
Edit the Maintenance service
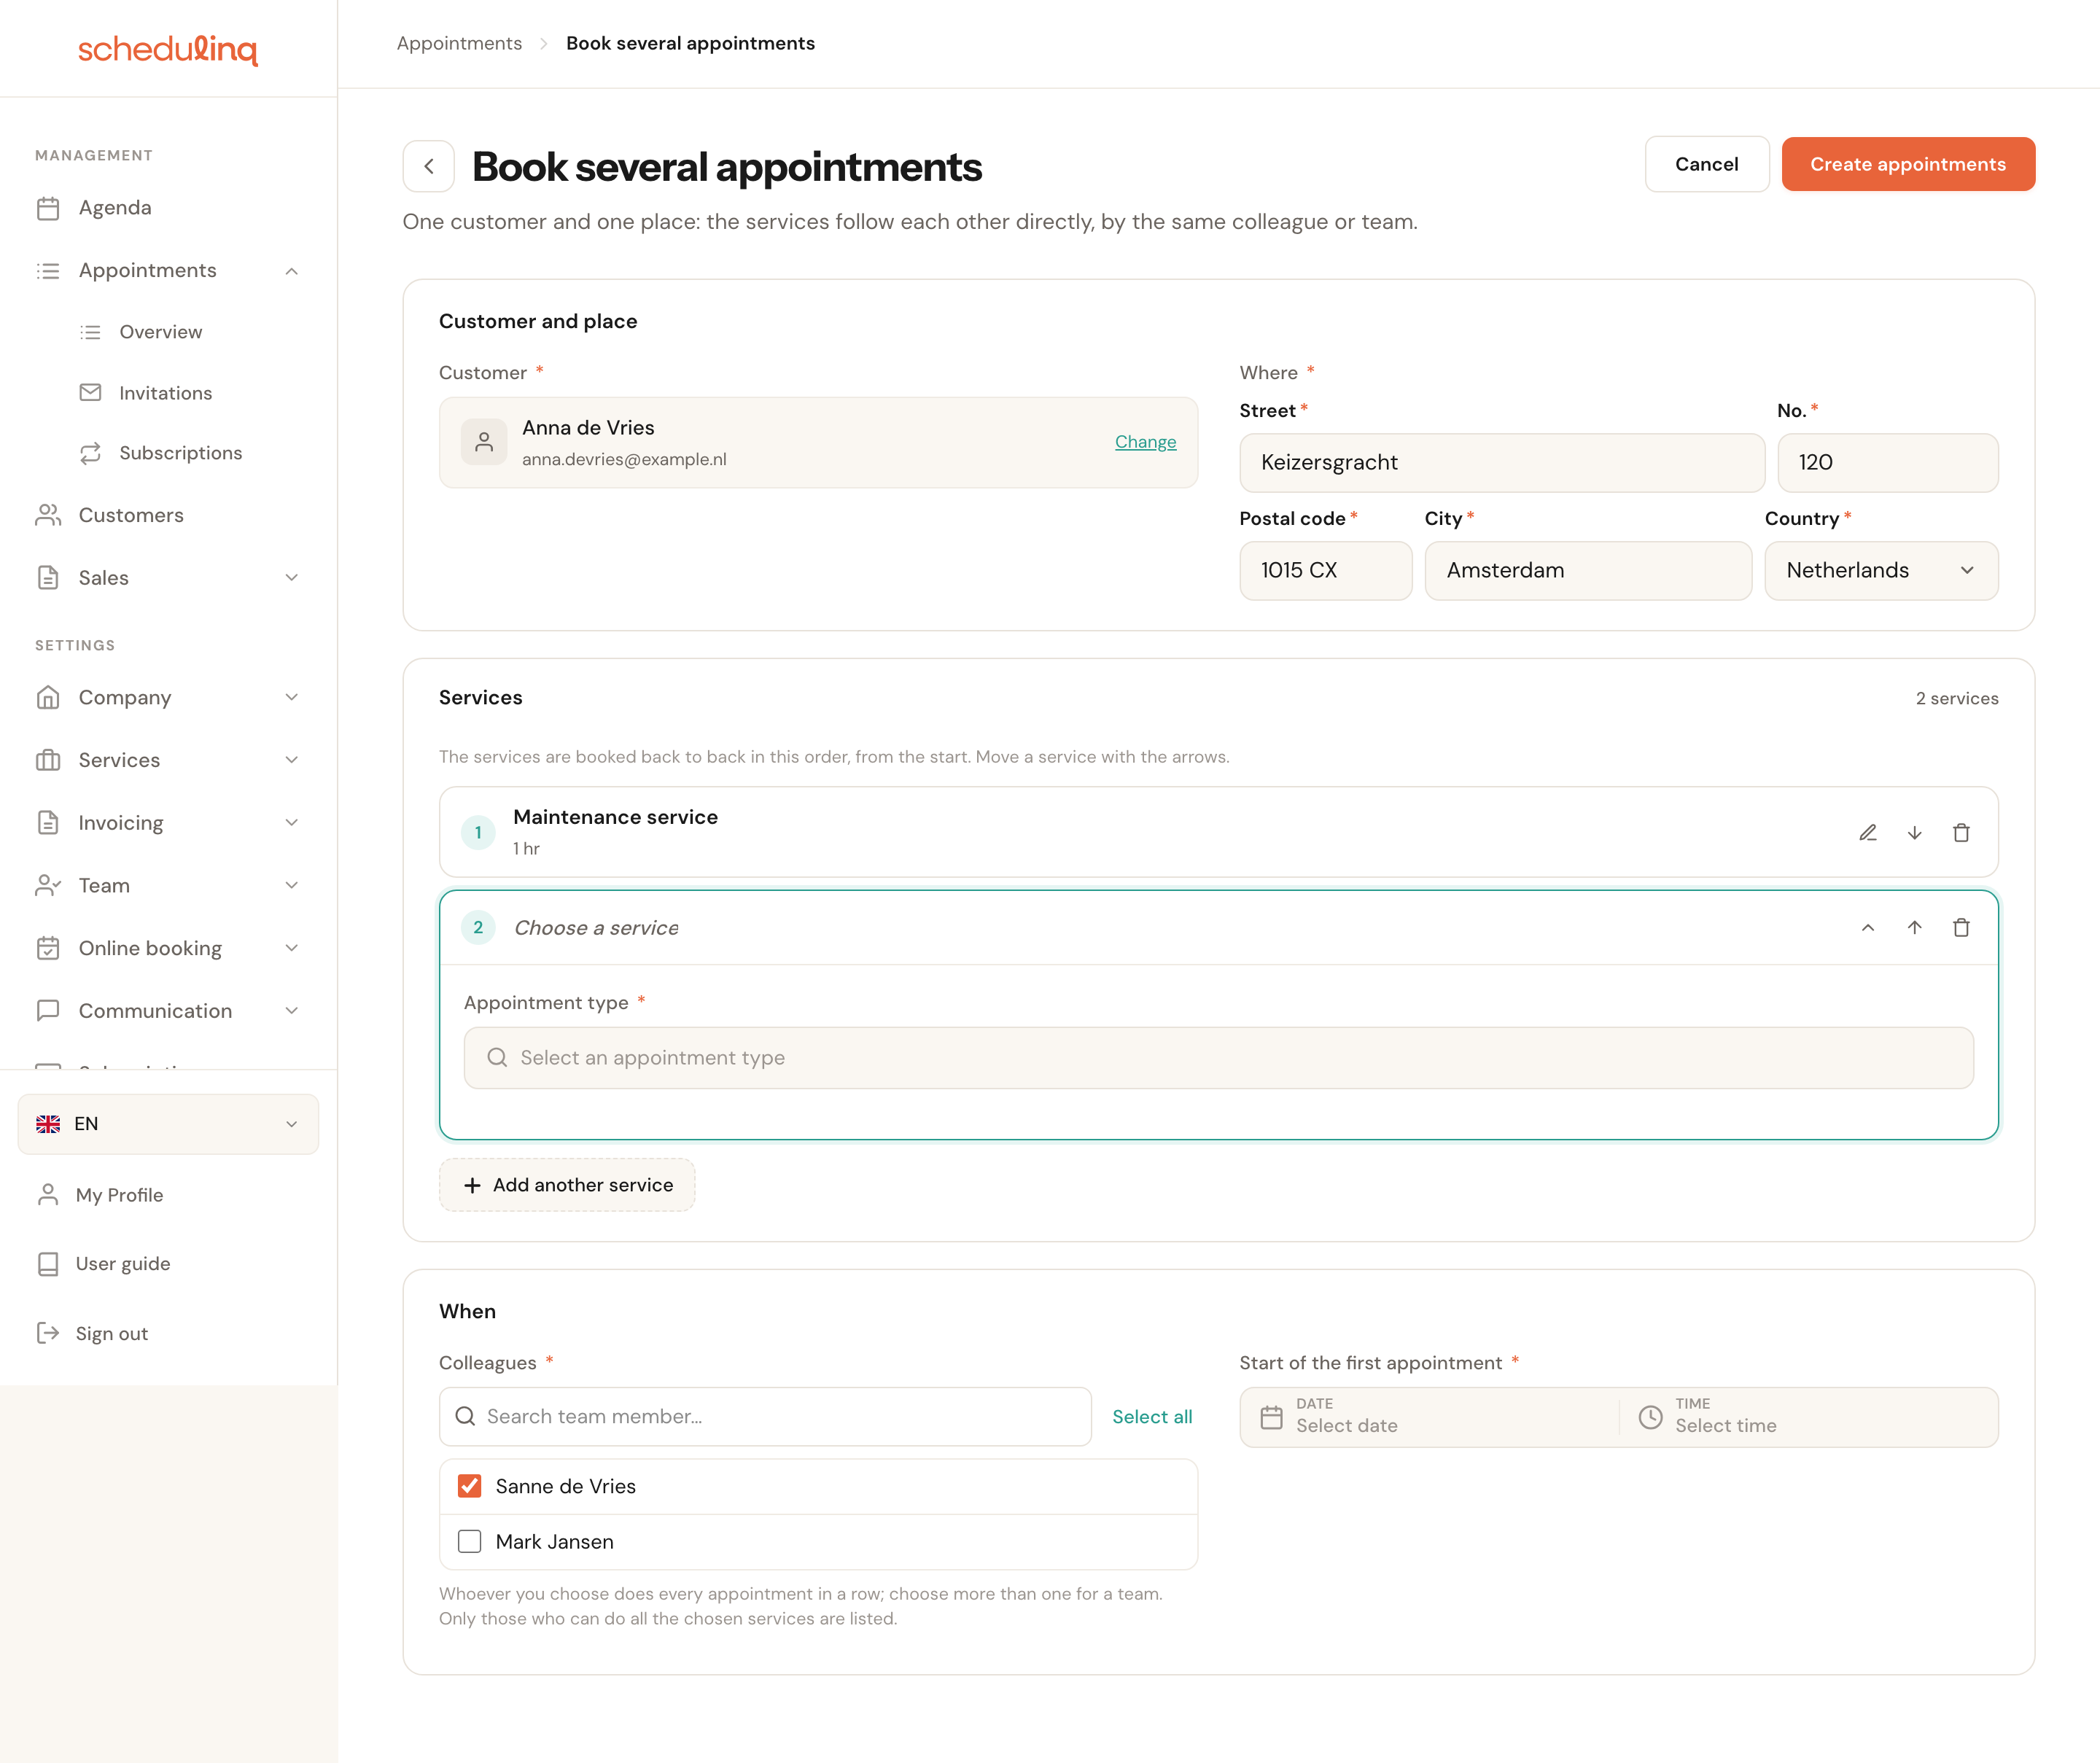coord(1868,833)
